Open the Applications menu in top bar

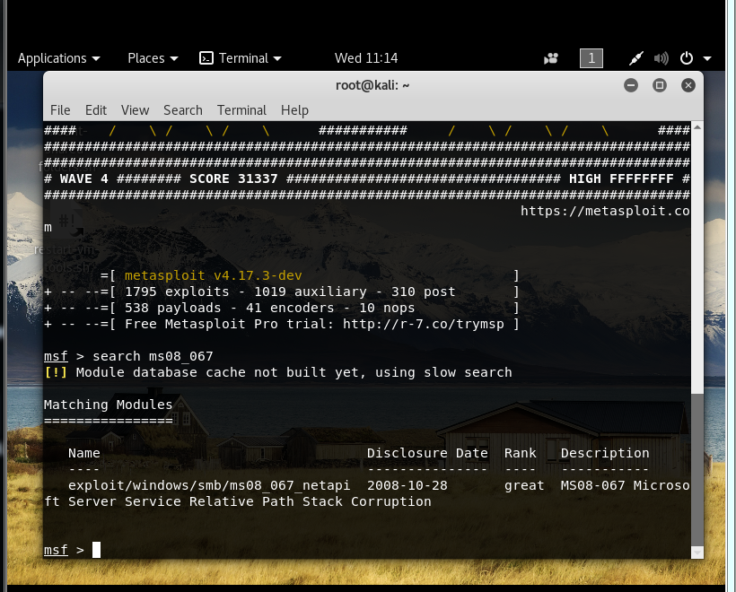[58, 58]
